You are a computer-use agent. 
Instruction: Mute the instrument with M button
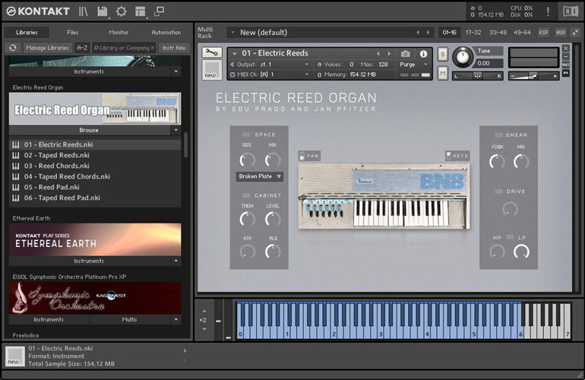point(442,73)
